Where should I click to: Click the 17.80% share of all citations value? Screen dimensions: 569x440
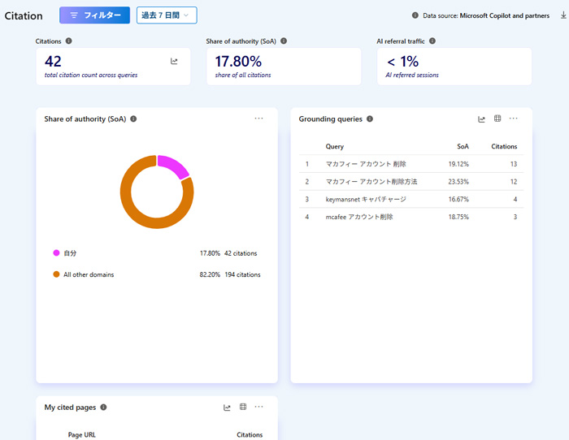(238, 61)
